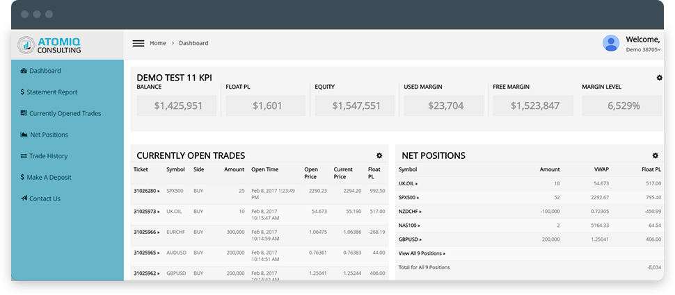Viewport: 675px width, 295px height.
Task: Click the Home breadcrumb link
Action: 158,43
